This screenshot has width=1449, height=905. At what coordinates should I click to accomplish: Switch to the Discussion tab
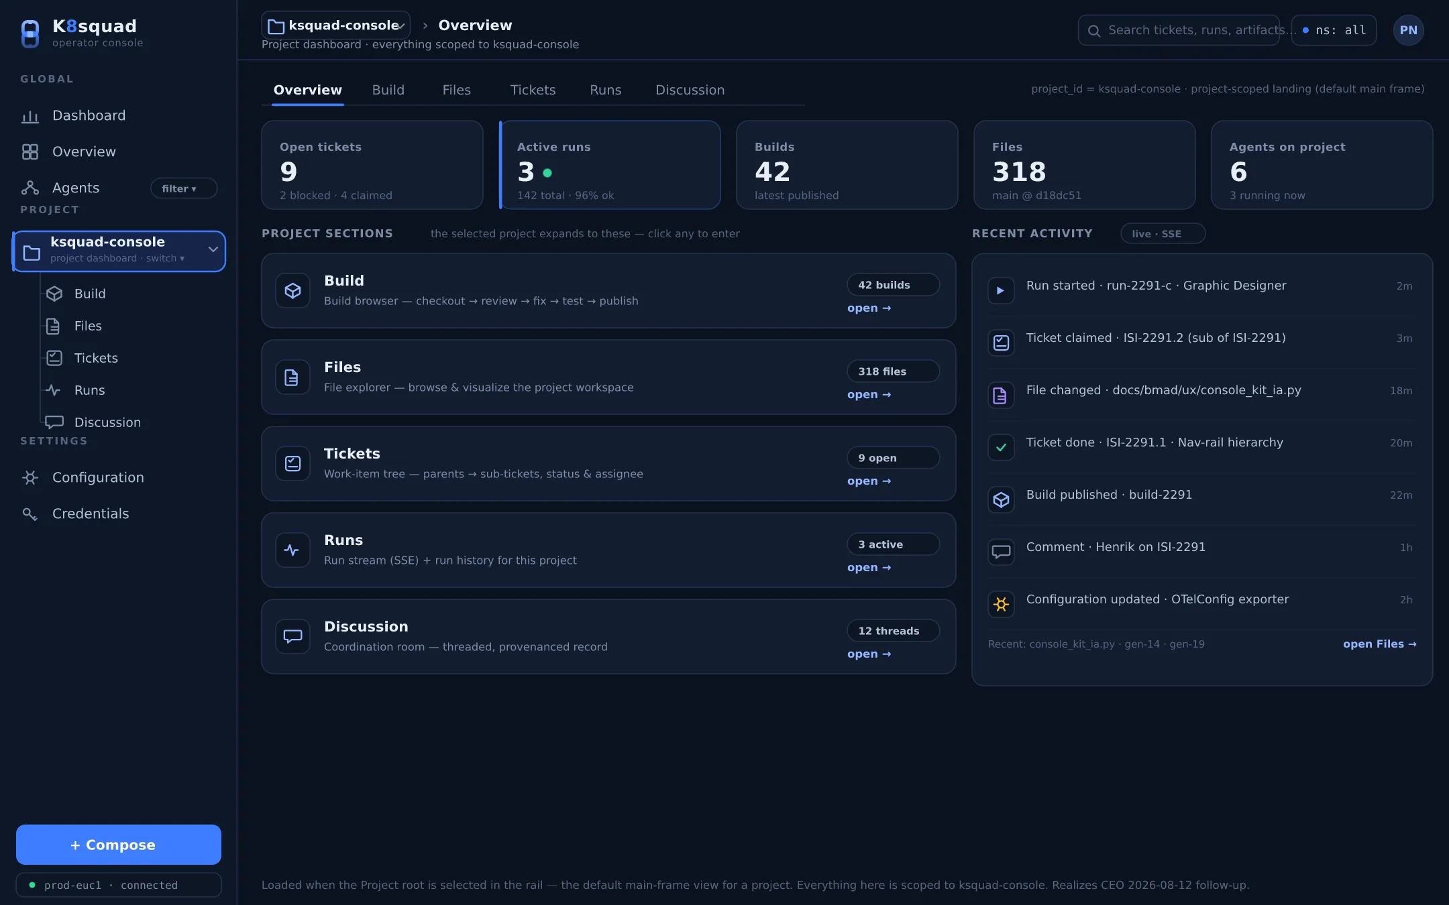[x=690, y=90]
